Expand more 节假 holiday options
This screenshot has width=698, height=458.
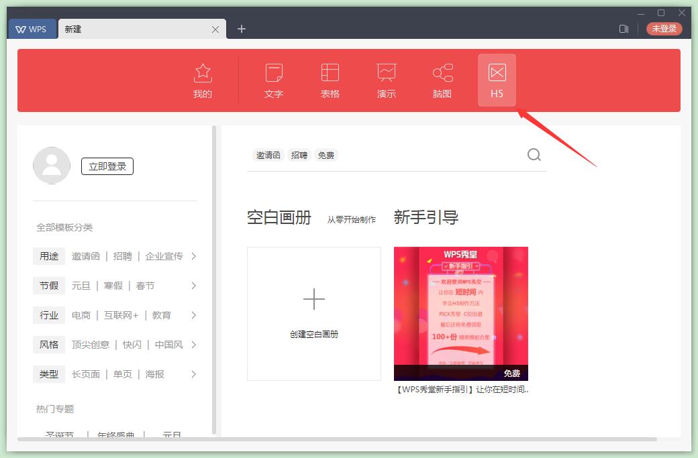194,286
